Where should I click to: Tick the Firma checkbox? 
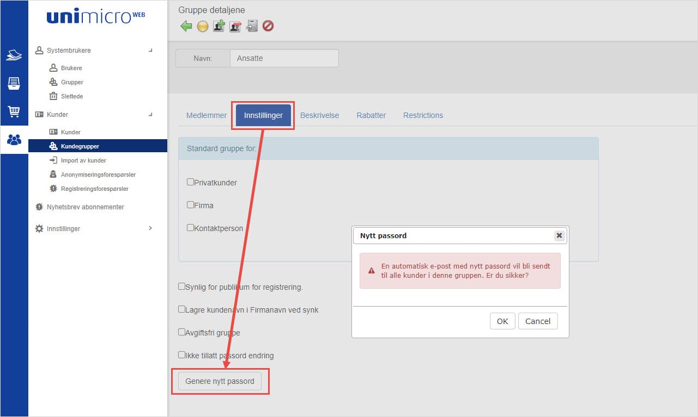click(x=191, y=205)
